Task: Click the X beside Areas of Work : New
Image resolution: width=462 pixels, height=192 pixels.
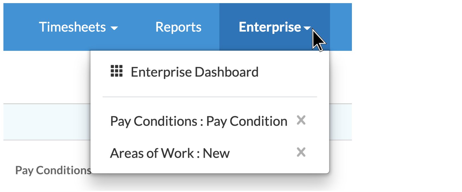Action: coord(302,153)
